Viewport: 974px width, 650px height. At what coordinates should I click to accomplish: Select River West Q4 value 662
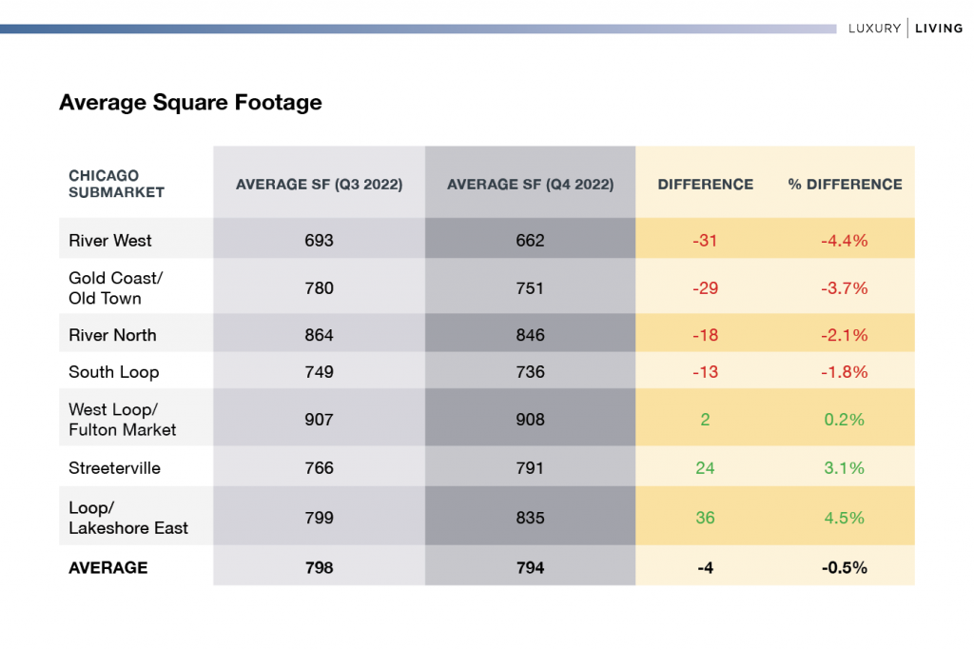click(530, 241)
